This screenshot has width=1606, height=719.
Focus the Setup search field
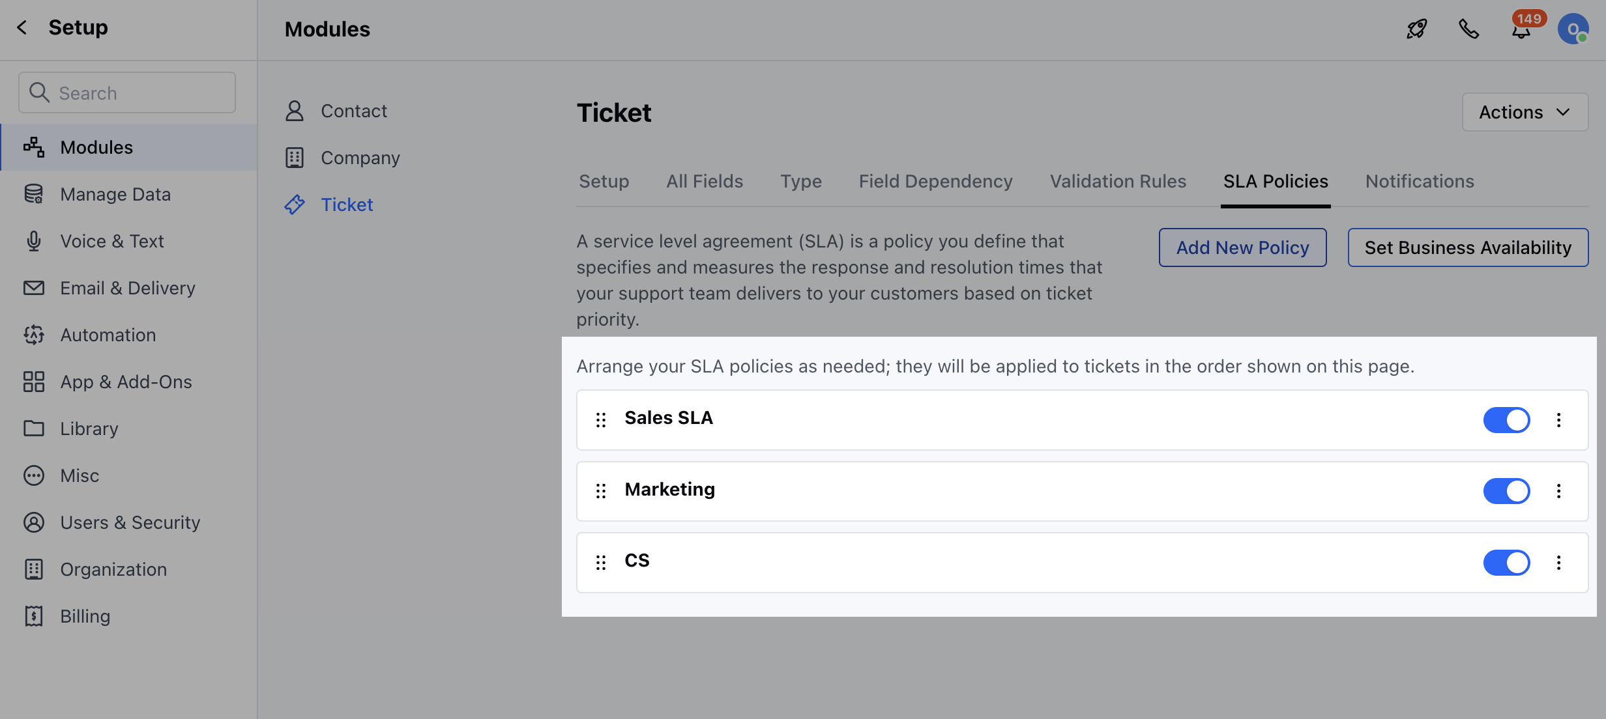127,92
